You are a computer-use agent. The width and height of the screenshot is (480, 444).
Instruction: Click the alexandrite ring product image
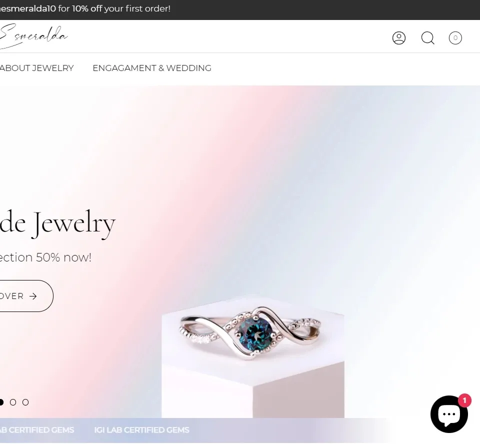tap(251, 332)
